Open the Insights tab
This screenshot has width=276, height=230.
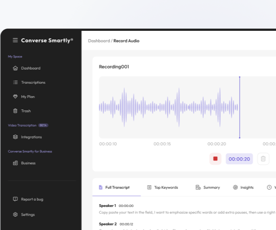coord(243,187)
